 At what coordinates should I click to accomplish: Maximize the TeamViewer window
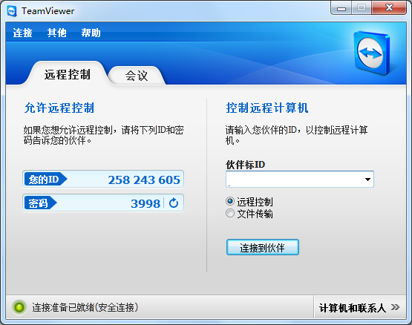tap(362, 8)
